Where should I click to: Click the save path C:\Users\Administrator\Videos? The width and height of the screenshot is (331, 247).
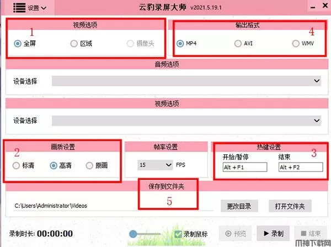(51, 206)
